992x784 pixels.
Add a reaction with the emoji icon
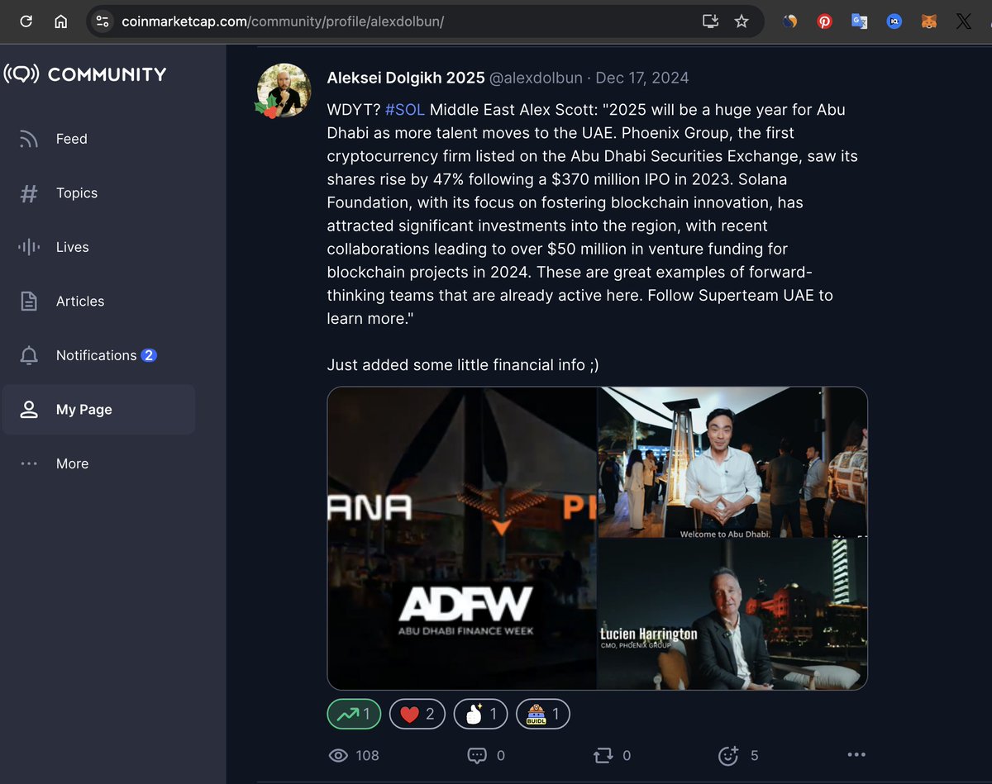click(728, 755)
